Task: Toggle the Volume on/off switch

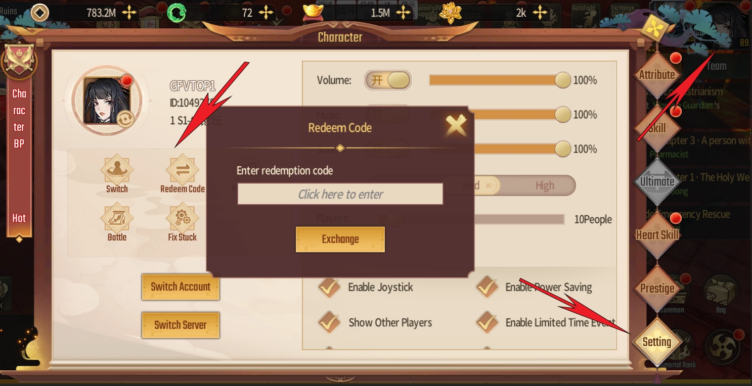Action: [x=388, y=80]
